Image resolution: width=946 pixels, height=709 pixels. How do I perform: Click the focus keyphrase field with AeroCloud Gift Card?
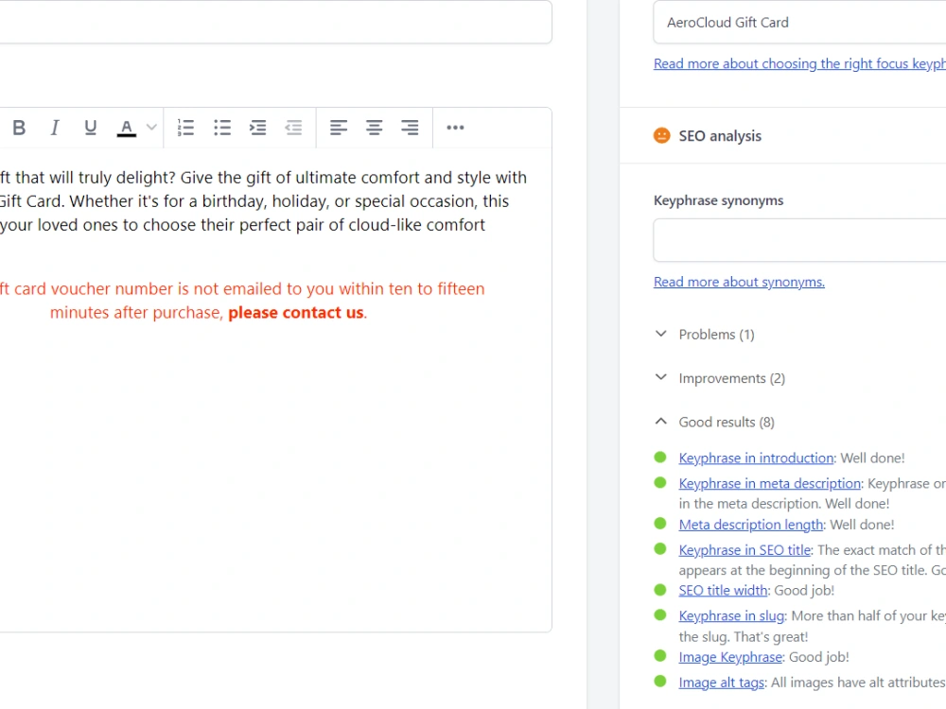click(x=799, y=23)
